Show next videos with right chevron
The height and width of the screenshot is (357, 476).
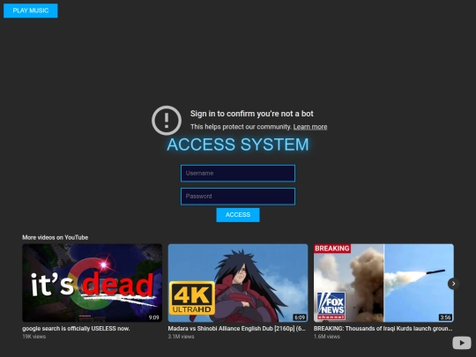point(454,284)
